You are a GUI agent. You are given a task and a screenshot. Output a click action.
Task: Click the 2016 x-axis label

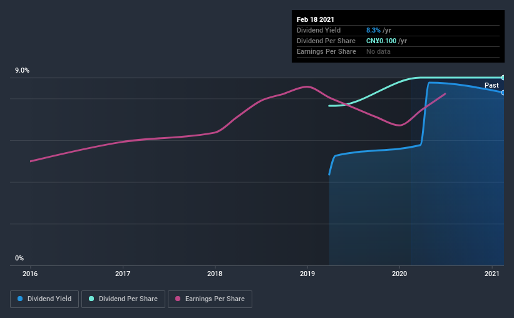coord(30,274)
